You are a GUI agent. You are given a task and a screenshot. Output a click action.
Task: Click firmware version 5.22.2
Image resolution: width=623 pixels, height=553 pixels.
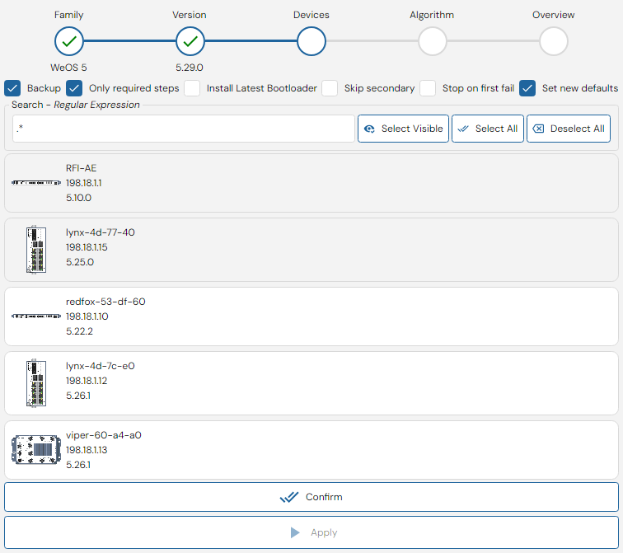pyautogui.click(x=79, y=331)
